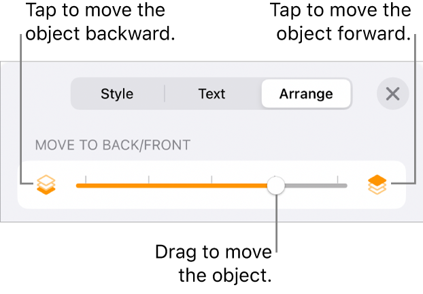This screenshot has width=423, height=294.
Task: Click the far left end of slider track
Action: 78,185
